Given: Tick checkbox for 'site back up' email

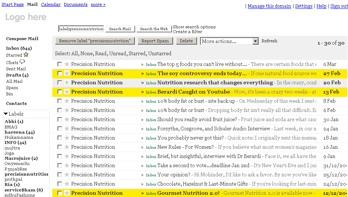Looking at the screenshot, I should coord(60,101).
